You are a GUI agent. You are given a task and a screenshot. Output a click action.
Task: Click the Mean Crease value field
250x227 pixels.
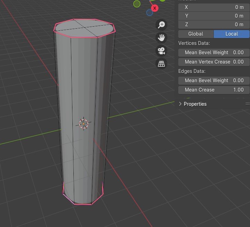[213, 90]
